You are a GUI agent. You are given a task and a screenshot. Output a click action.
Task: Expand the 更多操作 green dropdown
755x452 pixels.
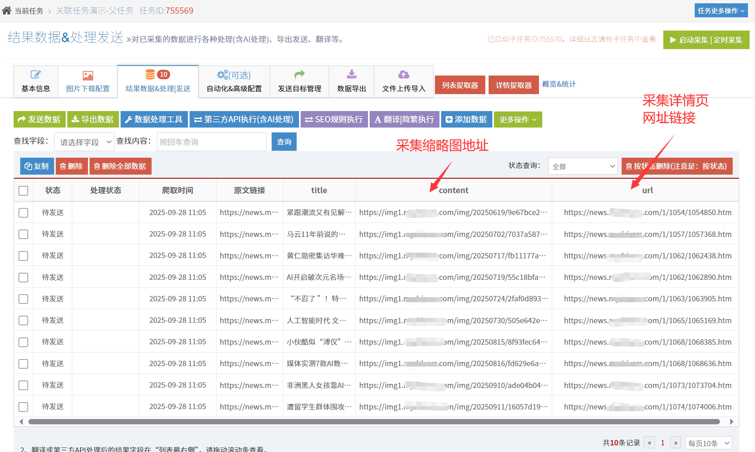tap(518, 120)
